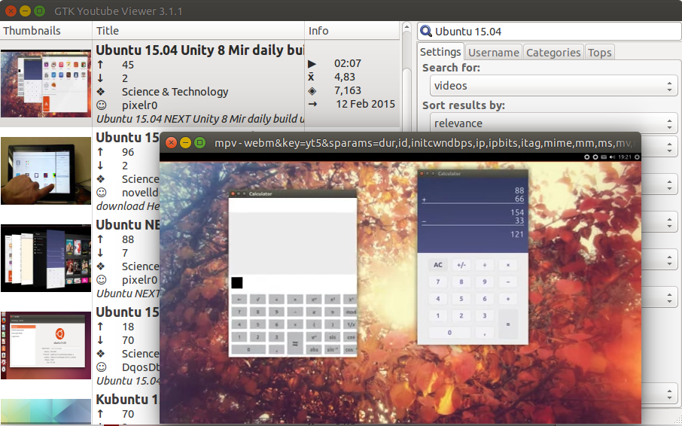Click the 19:21 clock in video's panel
This screenshot has width=682, height=426.
tap(625, 157)
